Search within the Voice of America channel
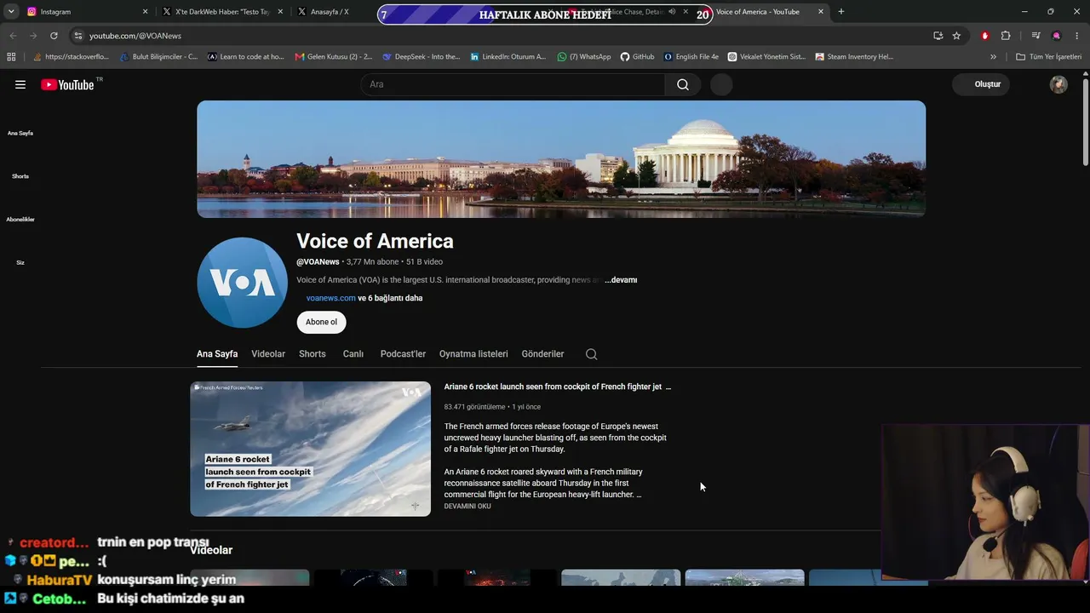Viewport: 1090px width, 613px height. (x=591, y=354)
